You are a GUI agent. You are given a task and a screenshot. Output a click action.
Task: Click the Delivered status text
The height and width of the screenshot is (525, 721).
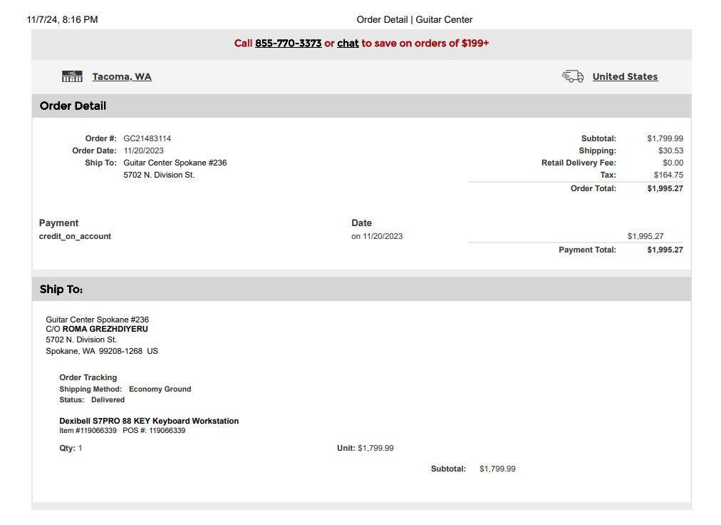[x=108, y=399]
